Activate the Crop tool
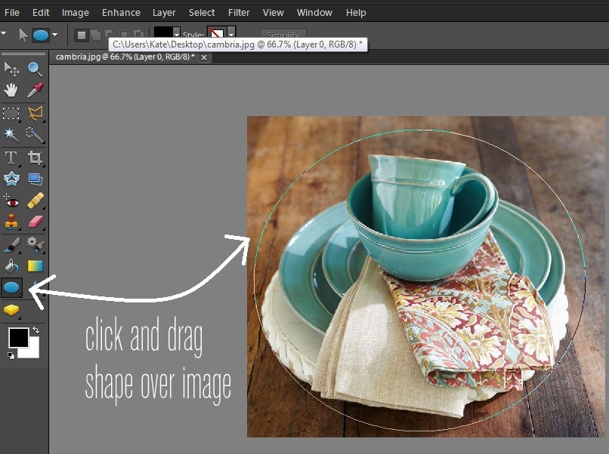The image size is (609, 454). coord(35,158)
